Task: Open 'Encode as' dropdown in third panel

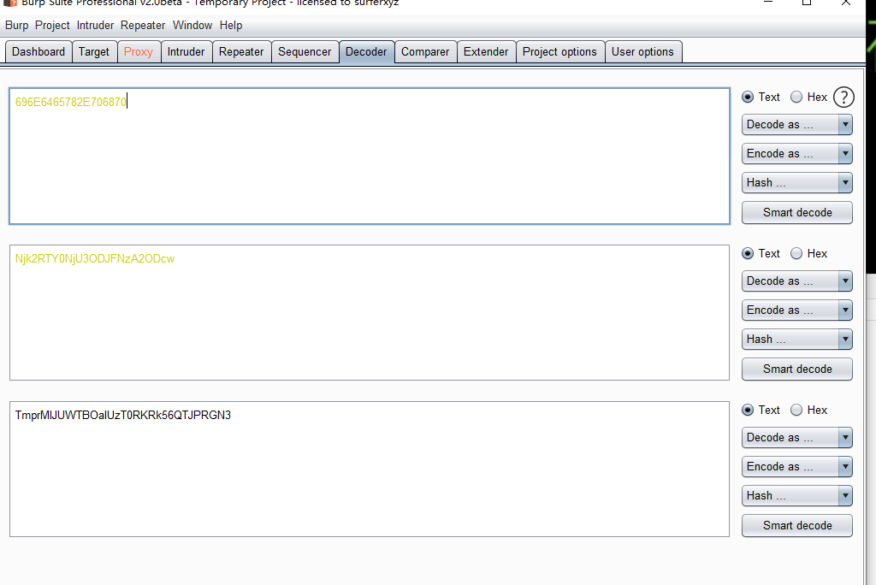Action: coord(796,467)
